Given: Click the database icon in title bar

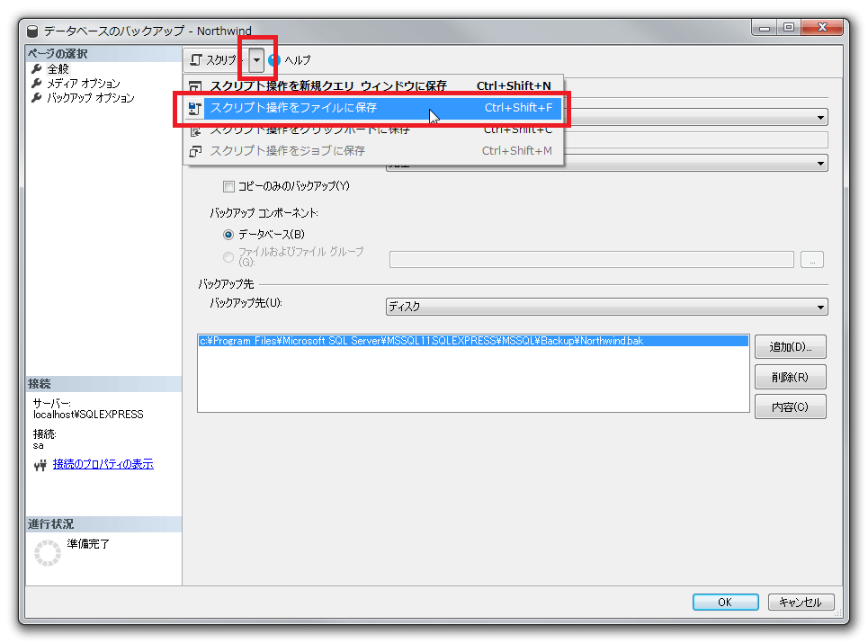Looking at the screenshot, I should point(33,30).
